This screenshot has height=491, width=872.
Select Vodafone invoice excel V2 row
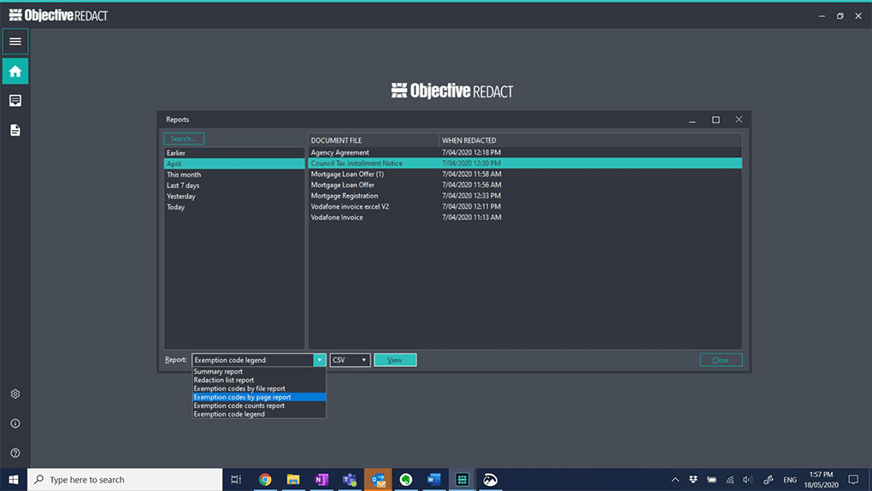click(x=525, y=206)
